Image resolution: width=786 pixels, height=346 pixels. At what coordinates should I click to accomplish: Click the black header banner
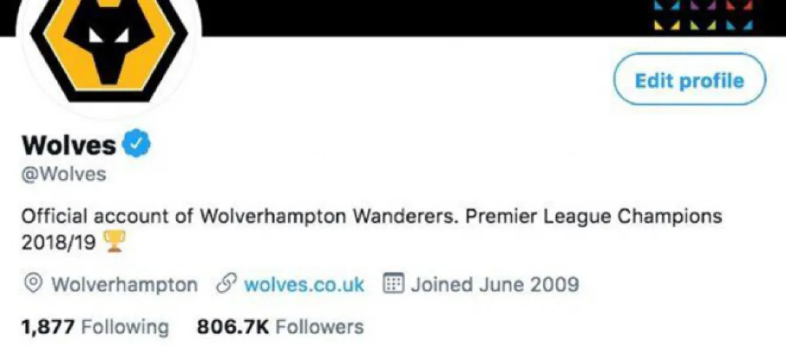coord(426,16)
